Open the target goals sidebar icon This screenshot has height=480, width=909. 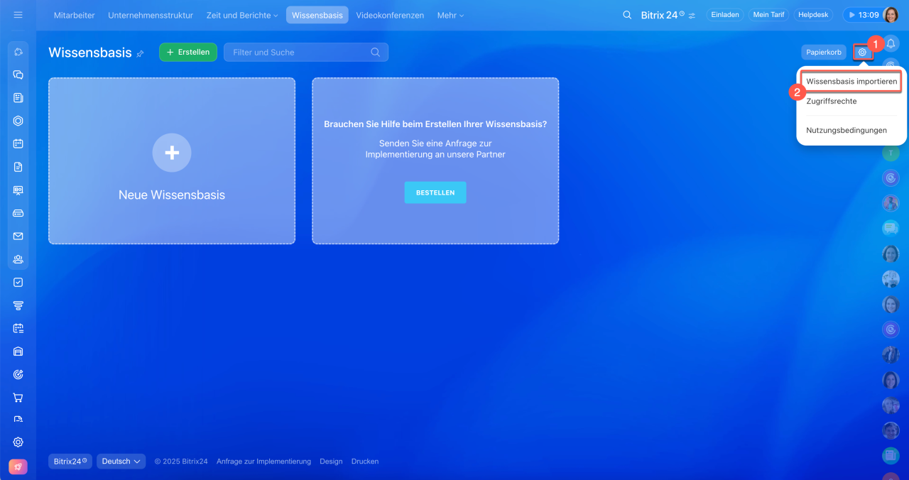tap(18, 374)
